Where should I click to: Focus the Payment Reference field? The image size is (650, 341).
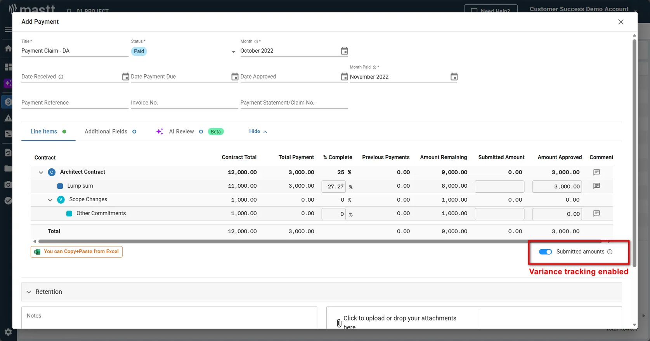75,103
